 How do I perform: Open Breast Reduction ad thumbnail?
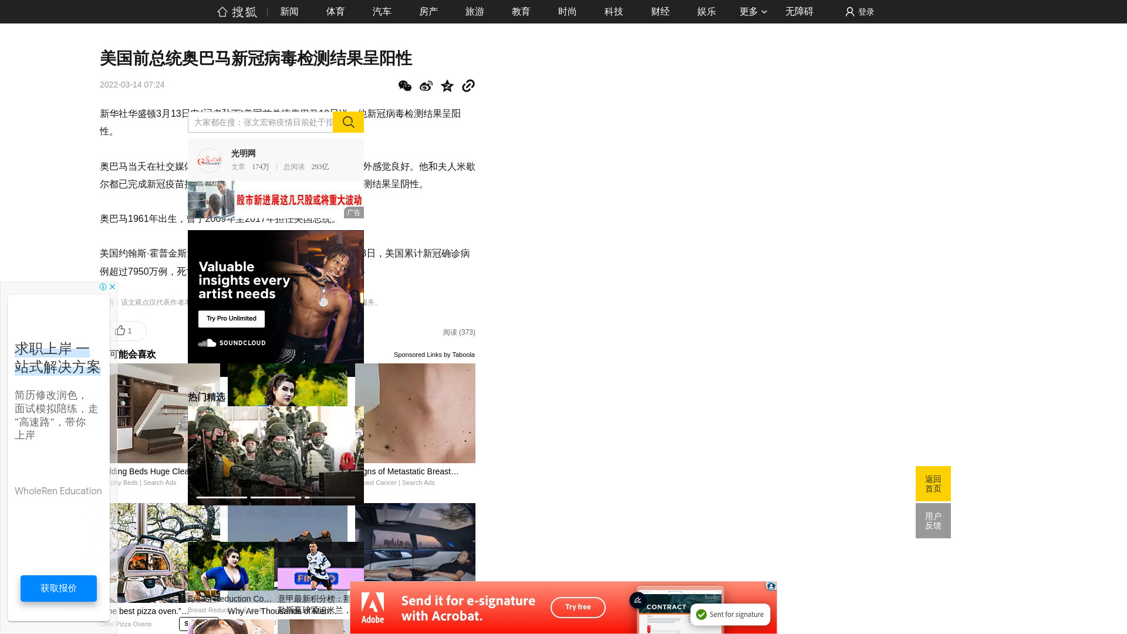231,566
